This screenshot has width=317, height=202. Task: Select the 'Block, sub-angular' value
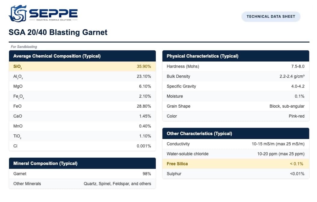pos(287,106)
